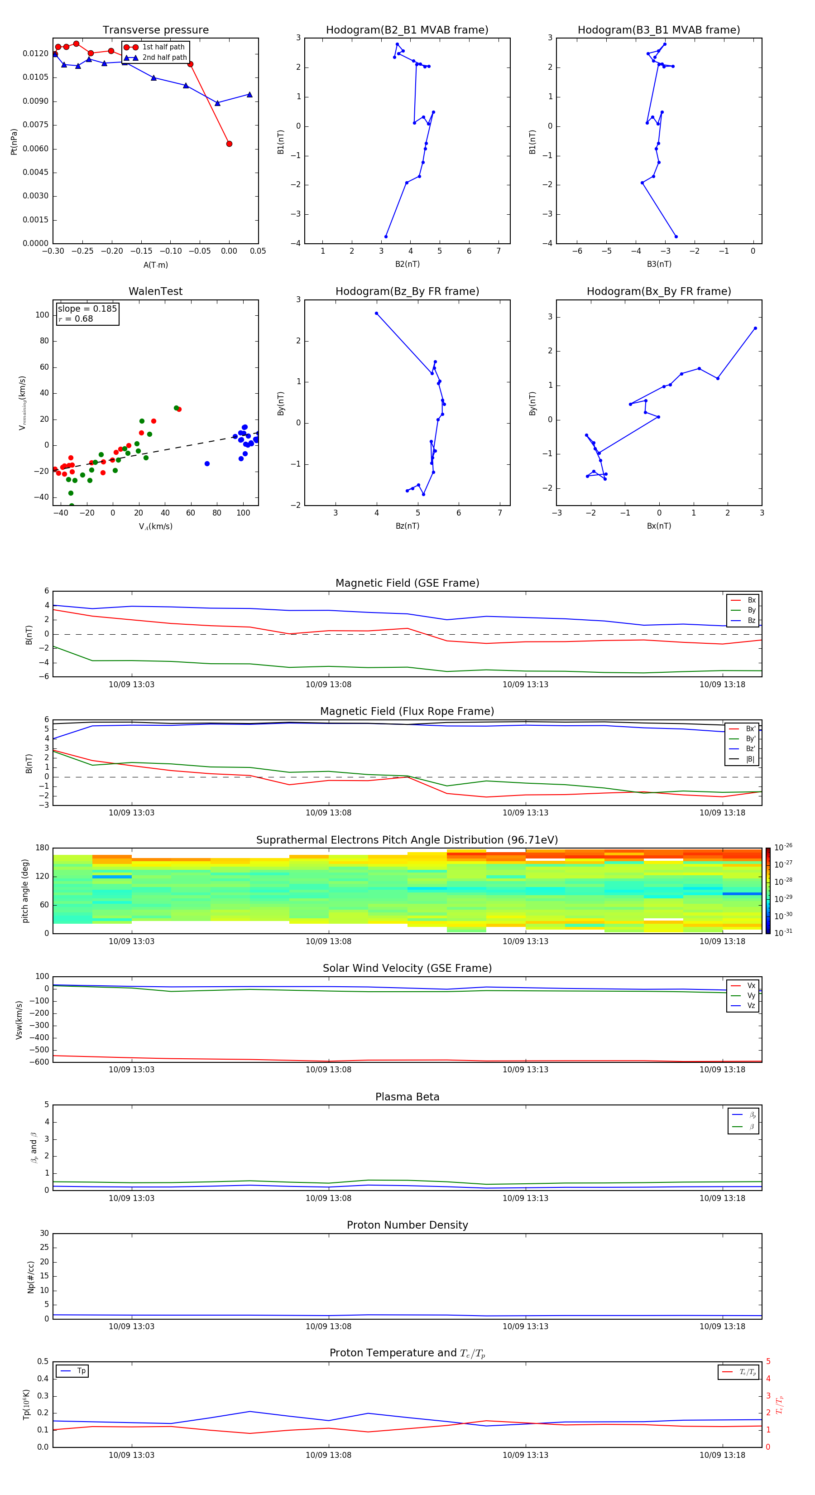Click the pitch angle spectrogram color bar
Image resolution: width=815 pixels, height=1495 pixels.
[x=768, y=891]
